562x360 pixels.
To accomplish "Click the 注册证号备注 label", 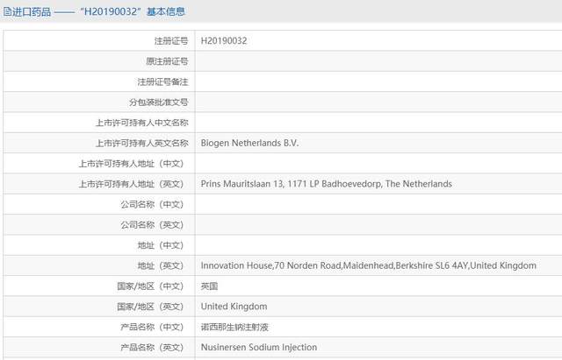I will [x=162, y=81].
